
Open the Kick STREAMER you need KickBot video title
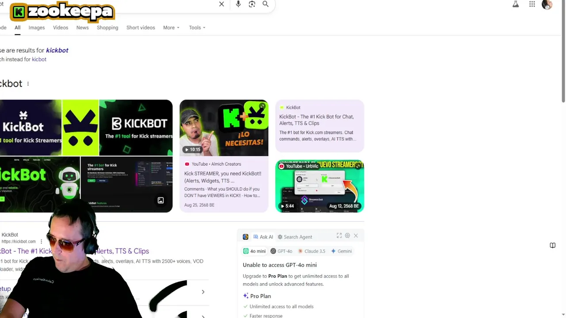223,177
